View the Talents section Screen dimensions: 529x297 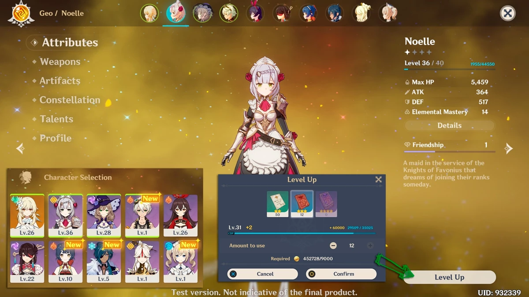pos(56,119)
